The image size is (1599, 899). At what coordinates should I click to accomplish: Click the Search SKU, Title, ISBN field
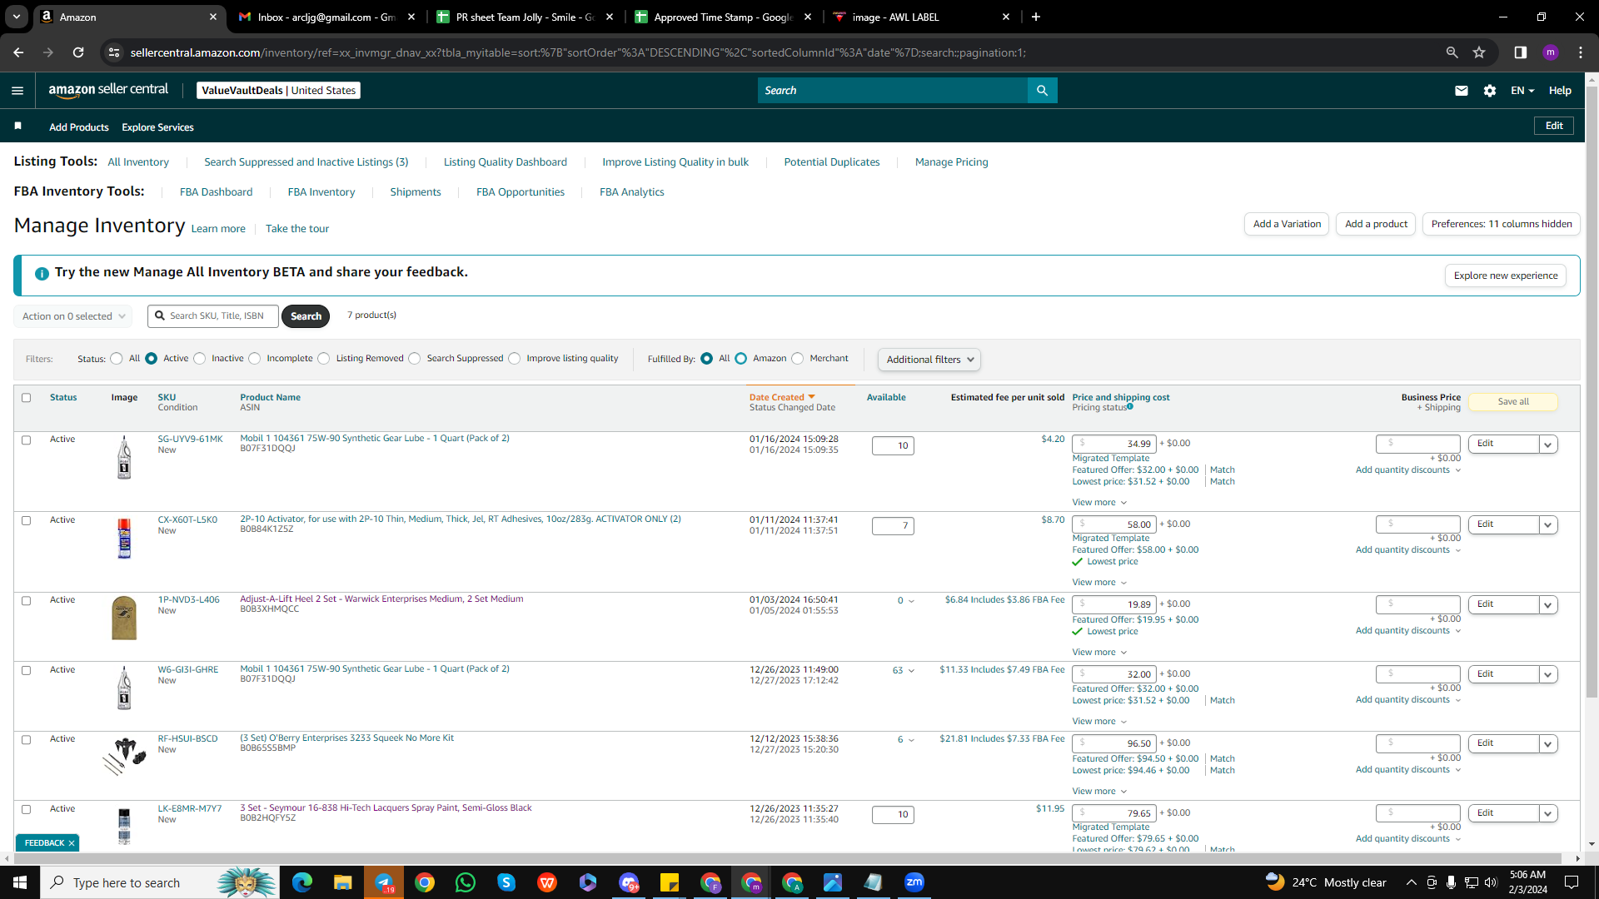(213, 316)
